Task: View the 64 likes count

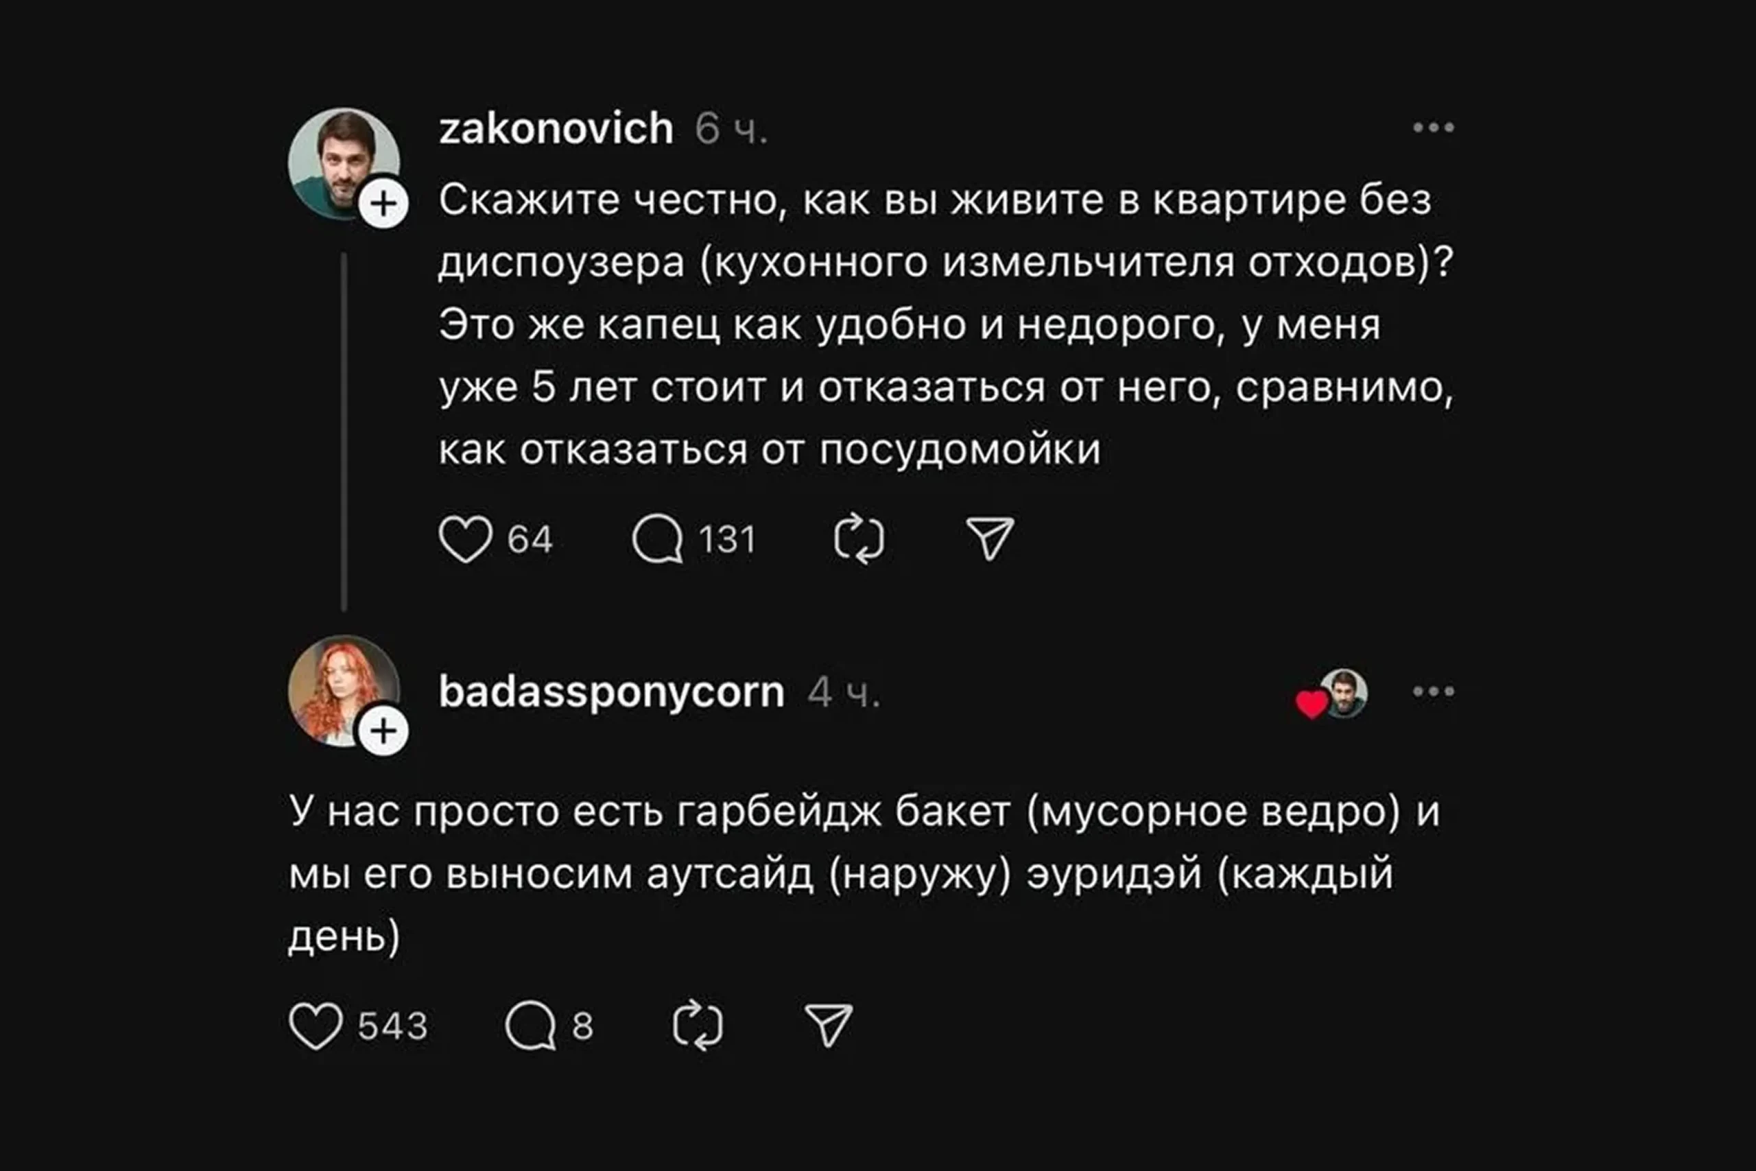Action: point(530,539)
